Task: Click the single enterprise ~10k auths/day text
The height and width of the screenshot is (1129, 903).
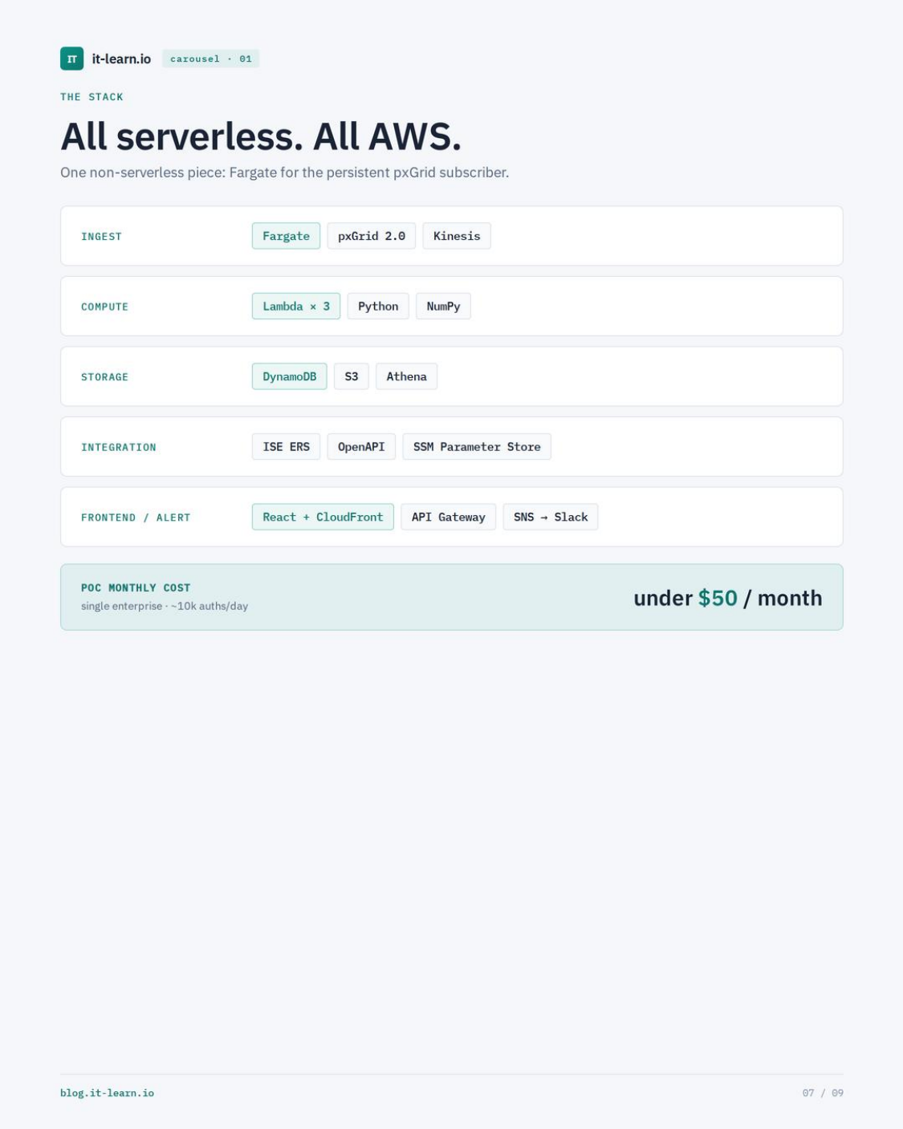Action: coord(165,606)
